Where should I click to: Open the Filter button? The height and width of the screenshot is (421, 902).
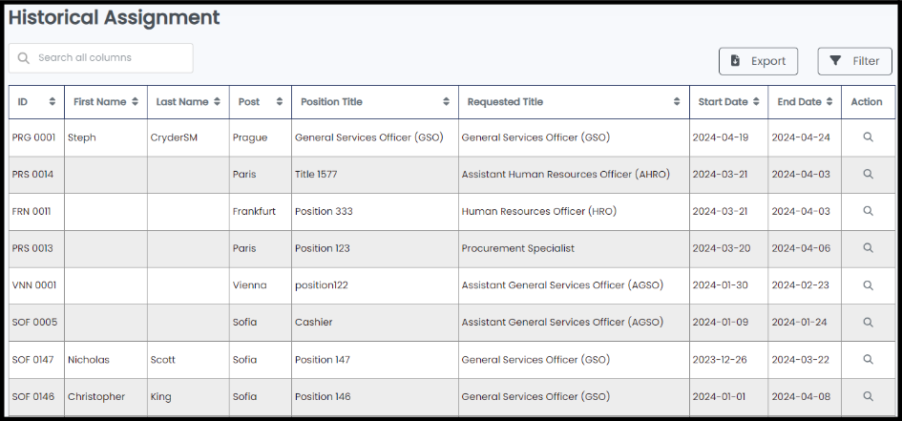(x=855, y=61)
